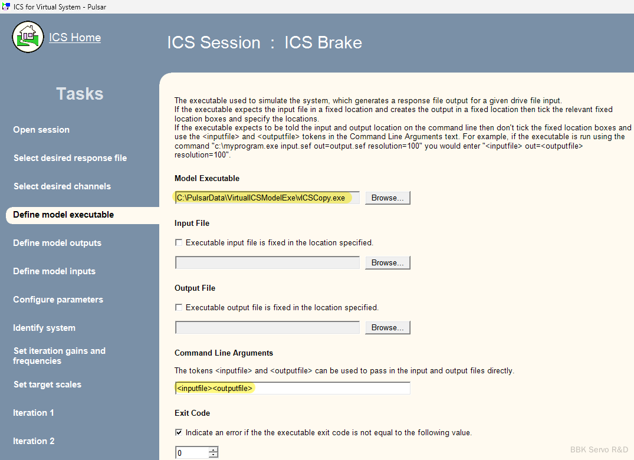Browse for the Input File location
The width and height of the screenshot is (634, 460).
pos(387,263)
